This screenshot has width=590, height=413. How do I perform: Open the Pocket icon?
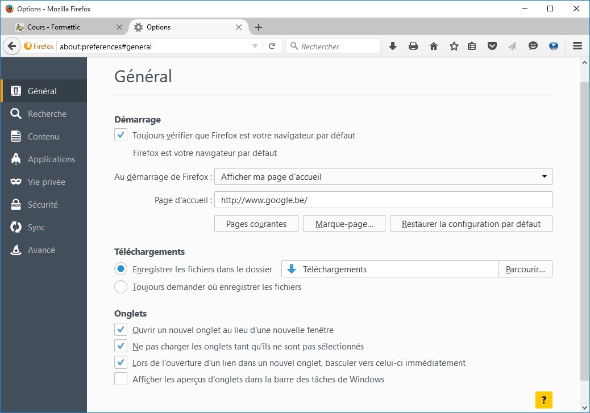point(492,46)
